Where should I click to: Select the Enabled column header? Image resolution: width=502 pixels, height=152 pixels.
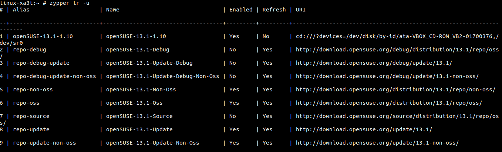240,10
